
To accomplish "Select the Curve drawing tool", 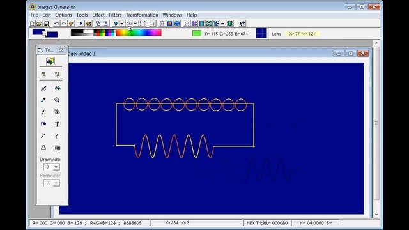I will pyautogui.click(x=57, y=136).
